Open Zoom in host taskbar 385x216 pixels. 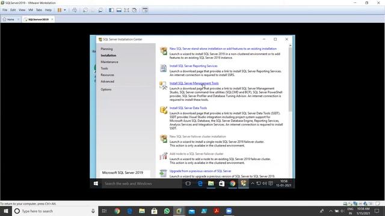point(229,211)
